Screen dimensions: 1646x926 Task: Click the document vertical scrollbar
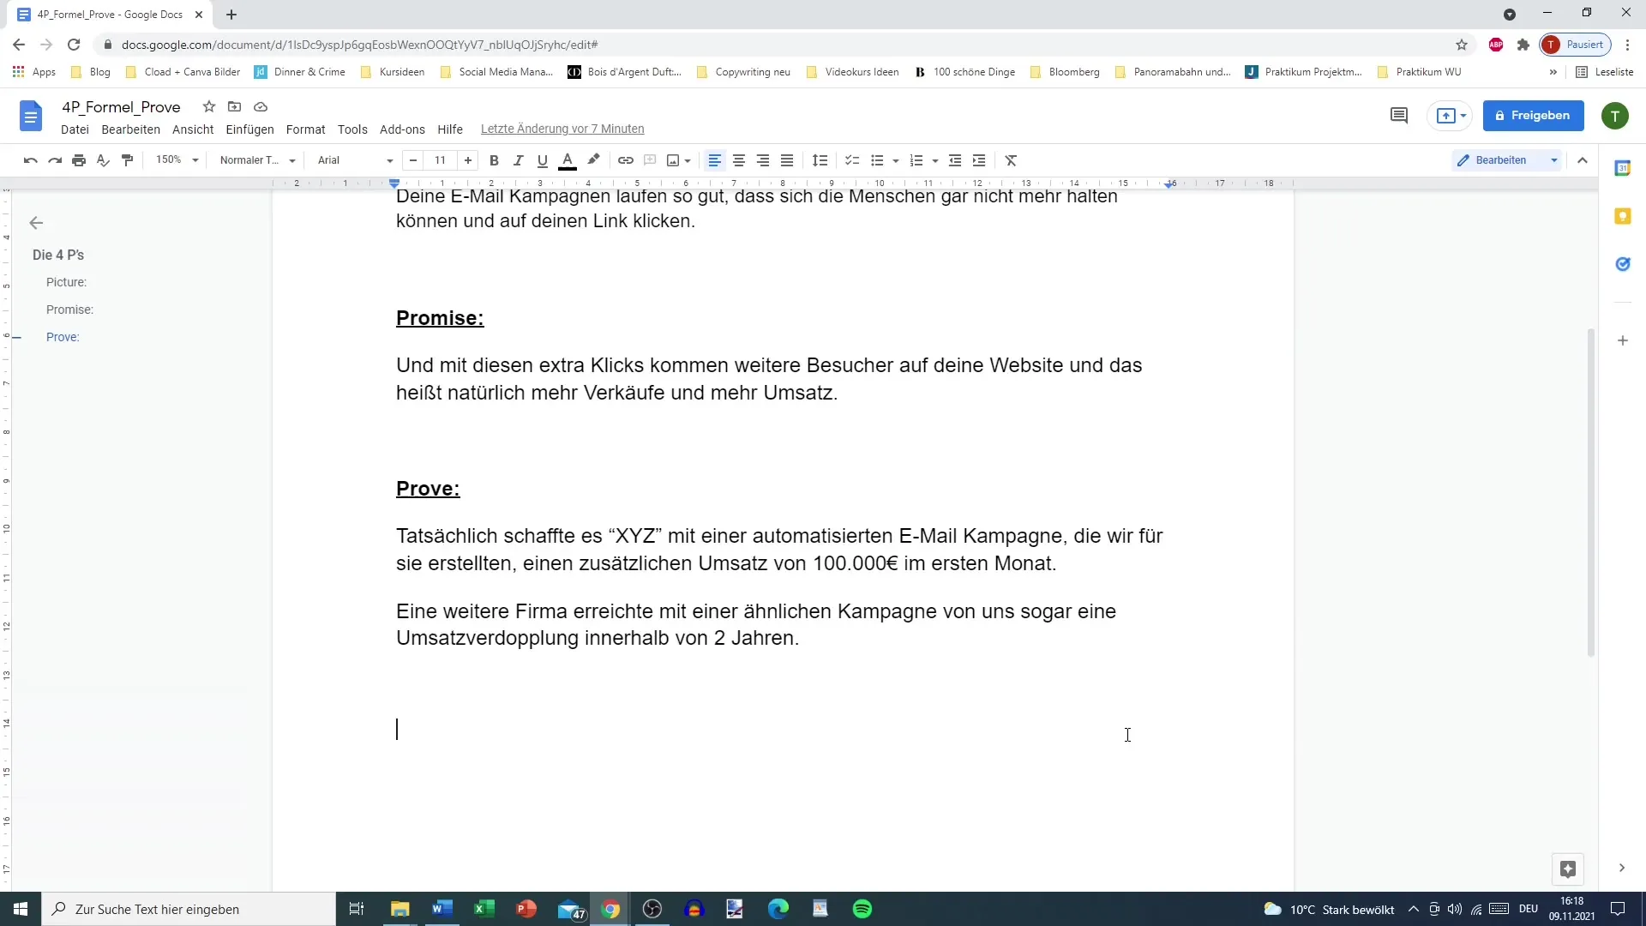tap(1591, 492)
